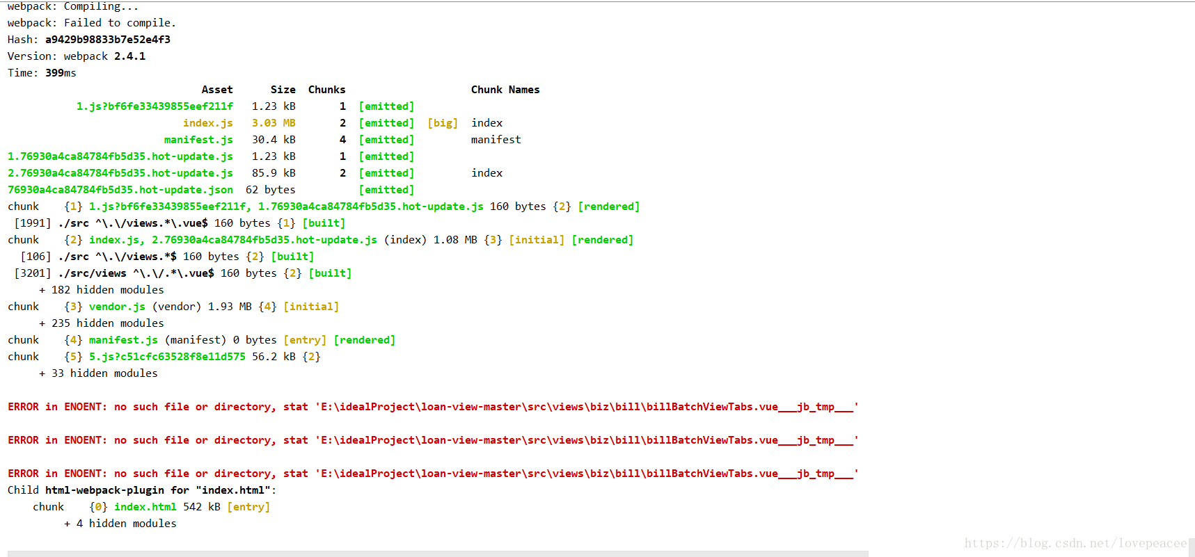Image resolution: width=1195 pixels, height=557 pixels.
Task: Click 1.76930a4ca84784fb5d35.hot-update.js in asset table
Action: 120,156
